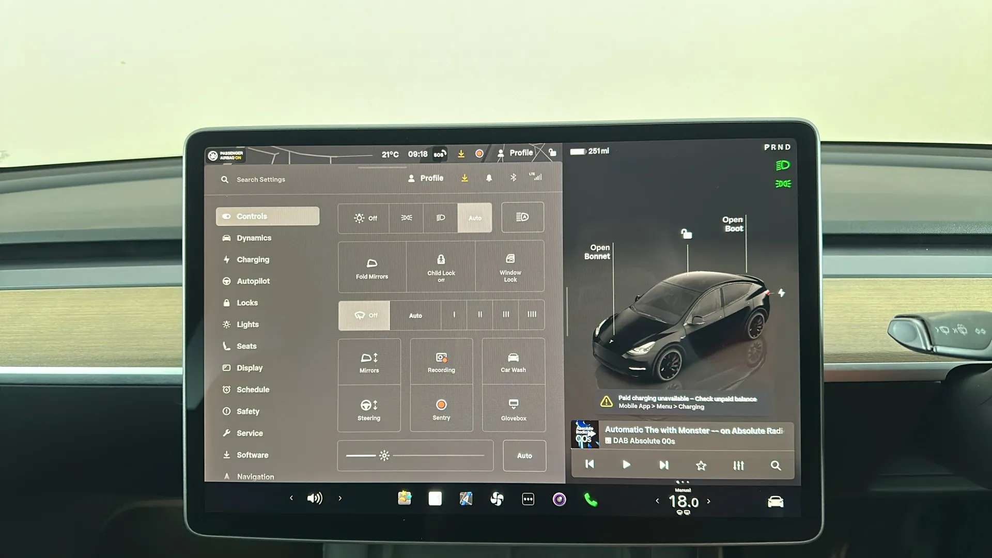Image resolution: width=992 pixels, height=558 pixels.
Task: Select wiper speed IIII
Action: (532, 315)
